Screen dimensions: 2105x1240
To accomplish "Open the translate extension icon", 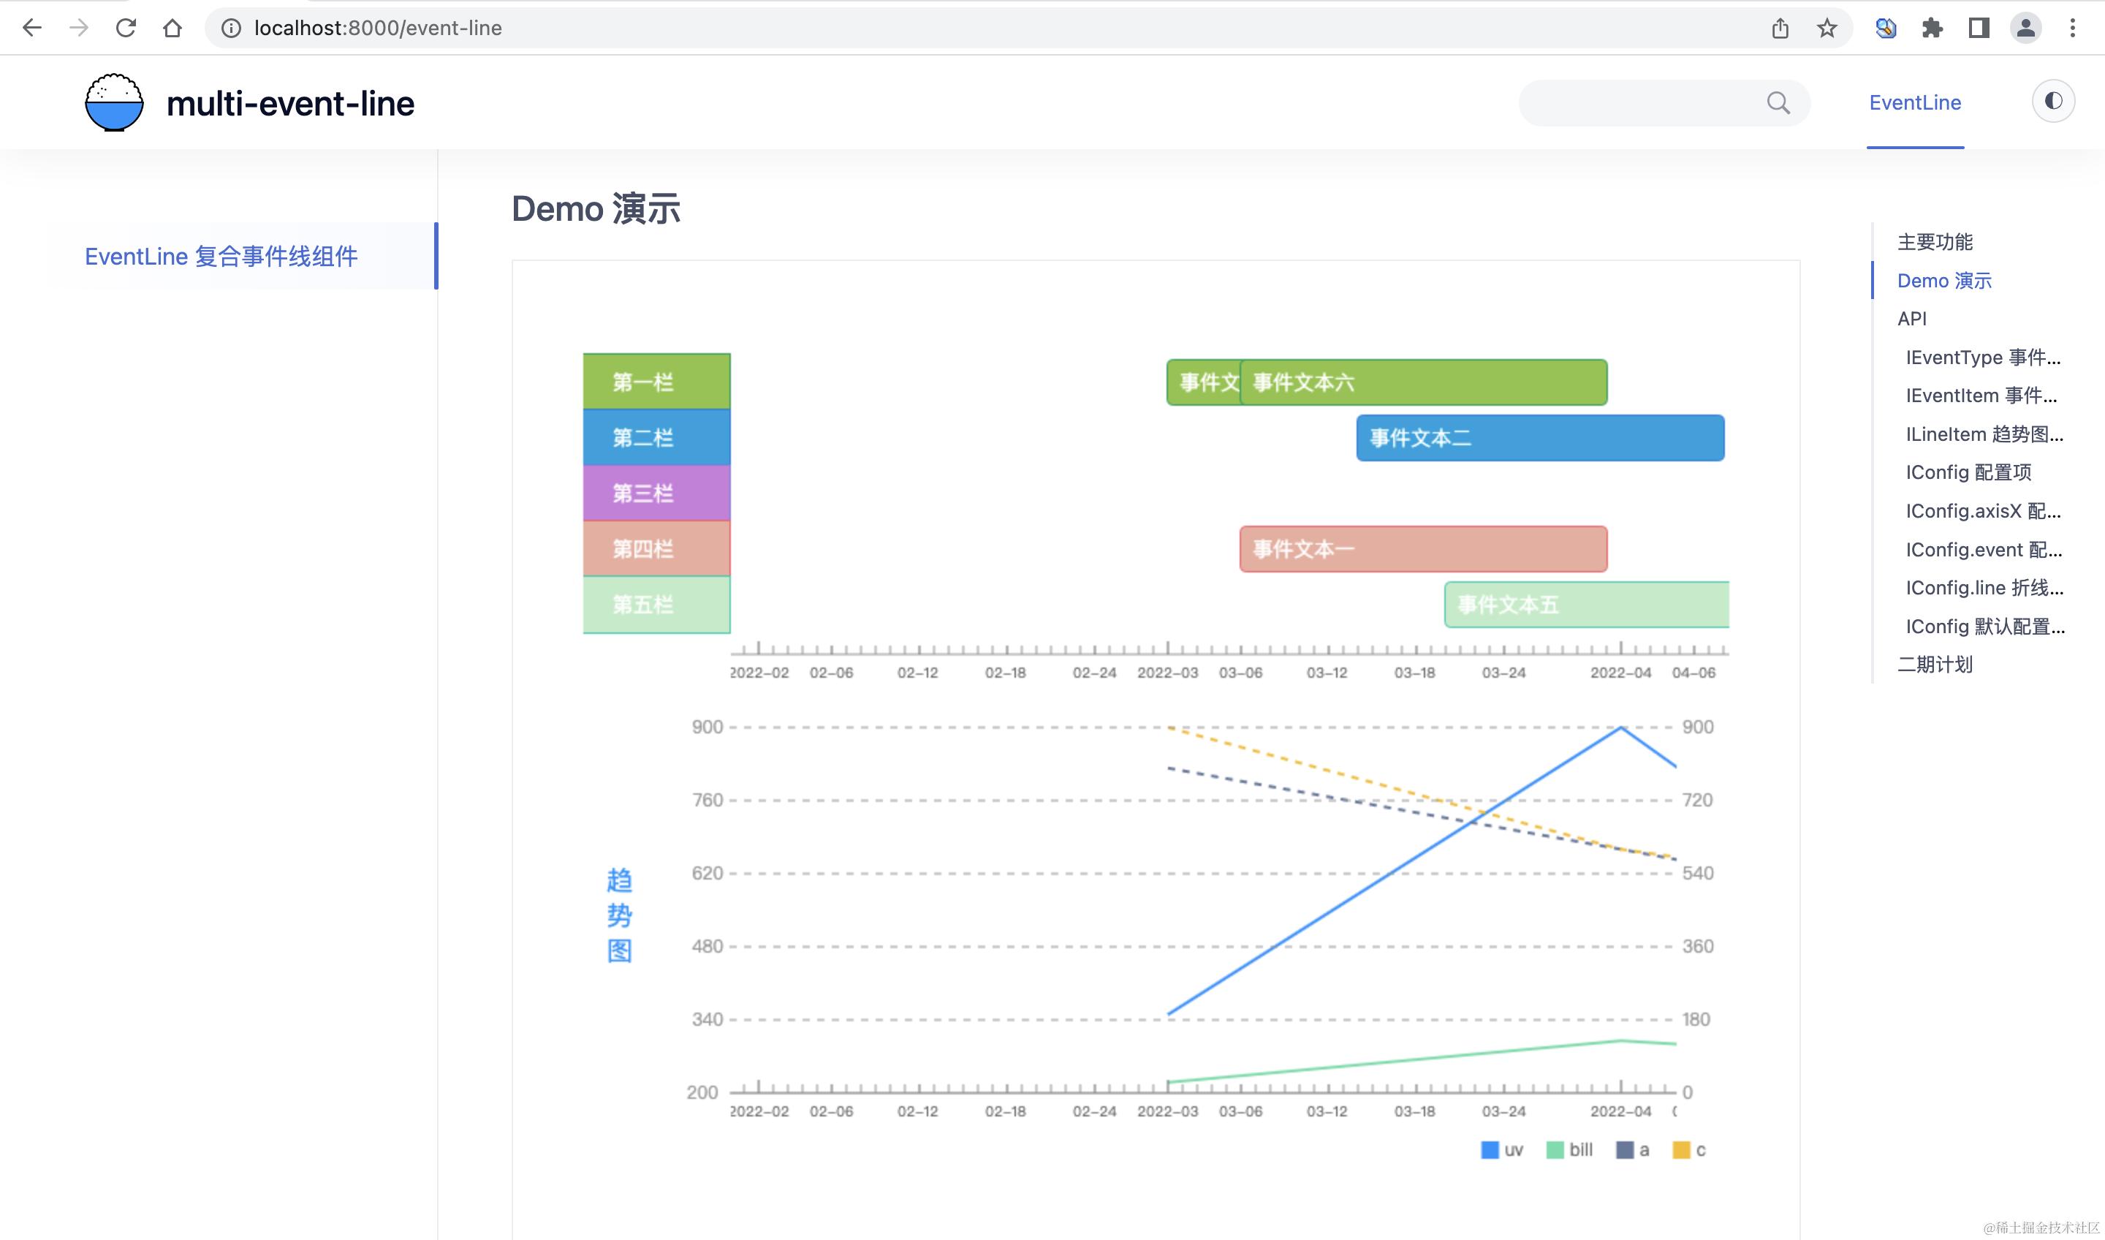I will (1885, 28).
